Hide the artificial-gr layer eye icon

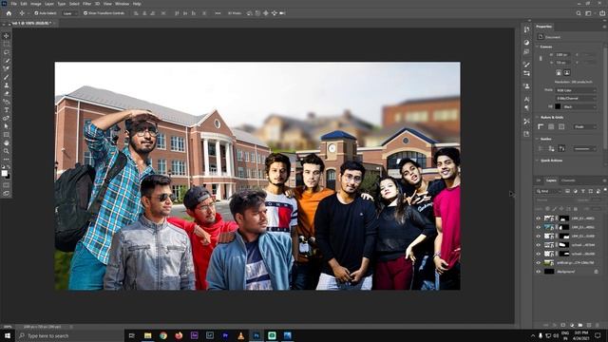point(538,262)
